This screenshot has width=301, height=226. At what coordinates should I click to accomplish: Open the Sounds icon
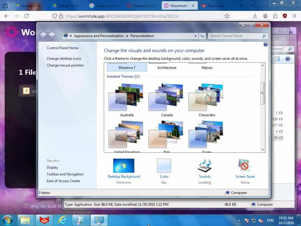[205, 166]
